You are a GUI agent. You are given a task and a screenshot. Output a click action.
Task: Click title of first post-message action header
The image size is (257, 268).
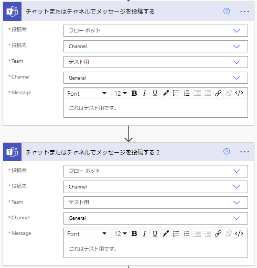90,12
